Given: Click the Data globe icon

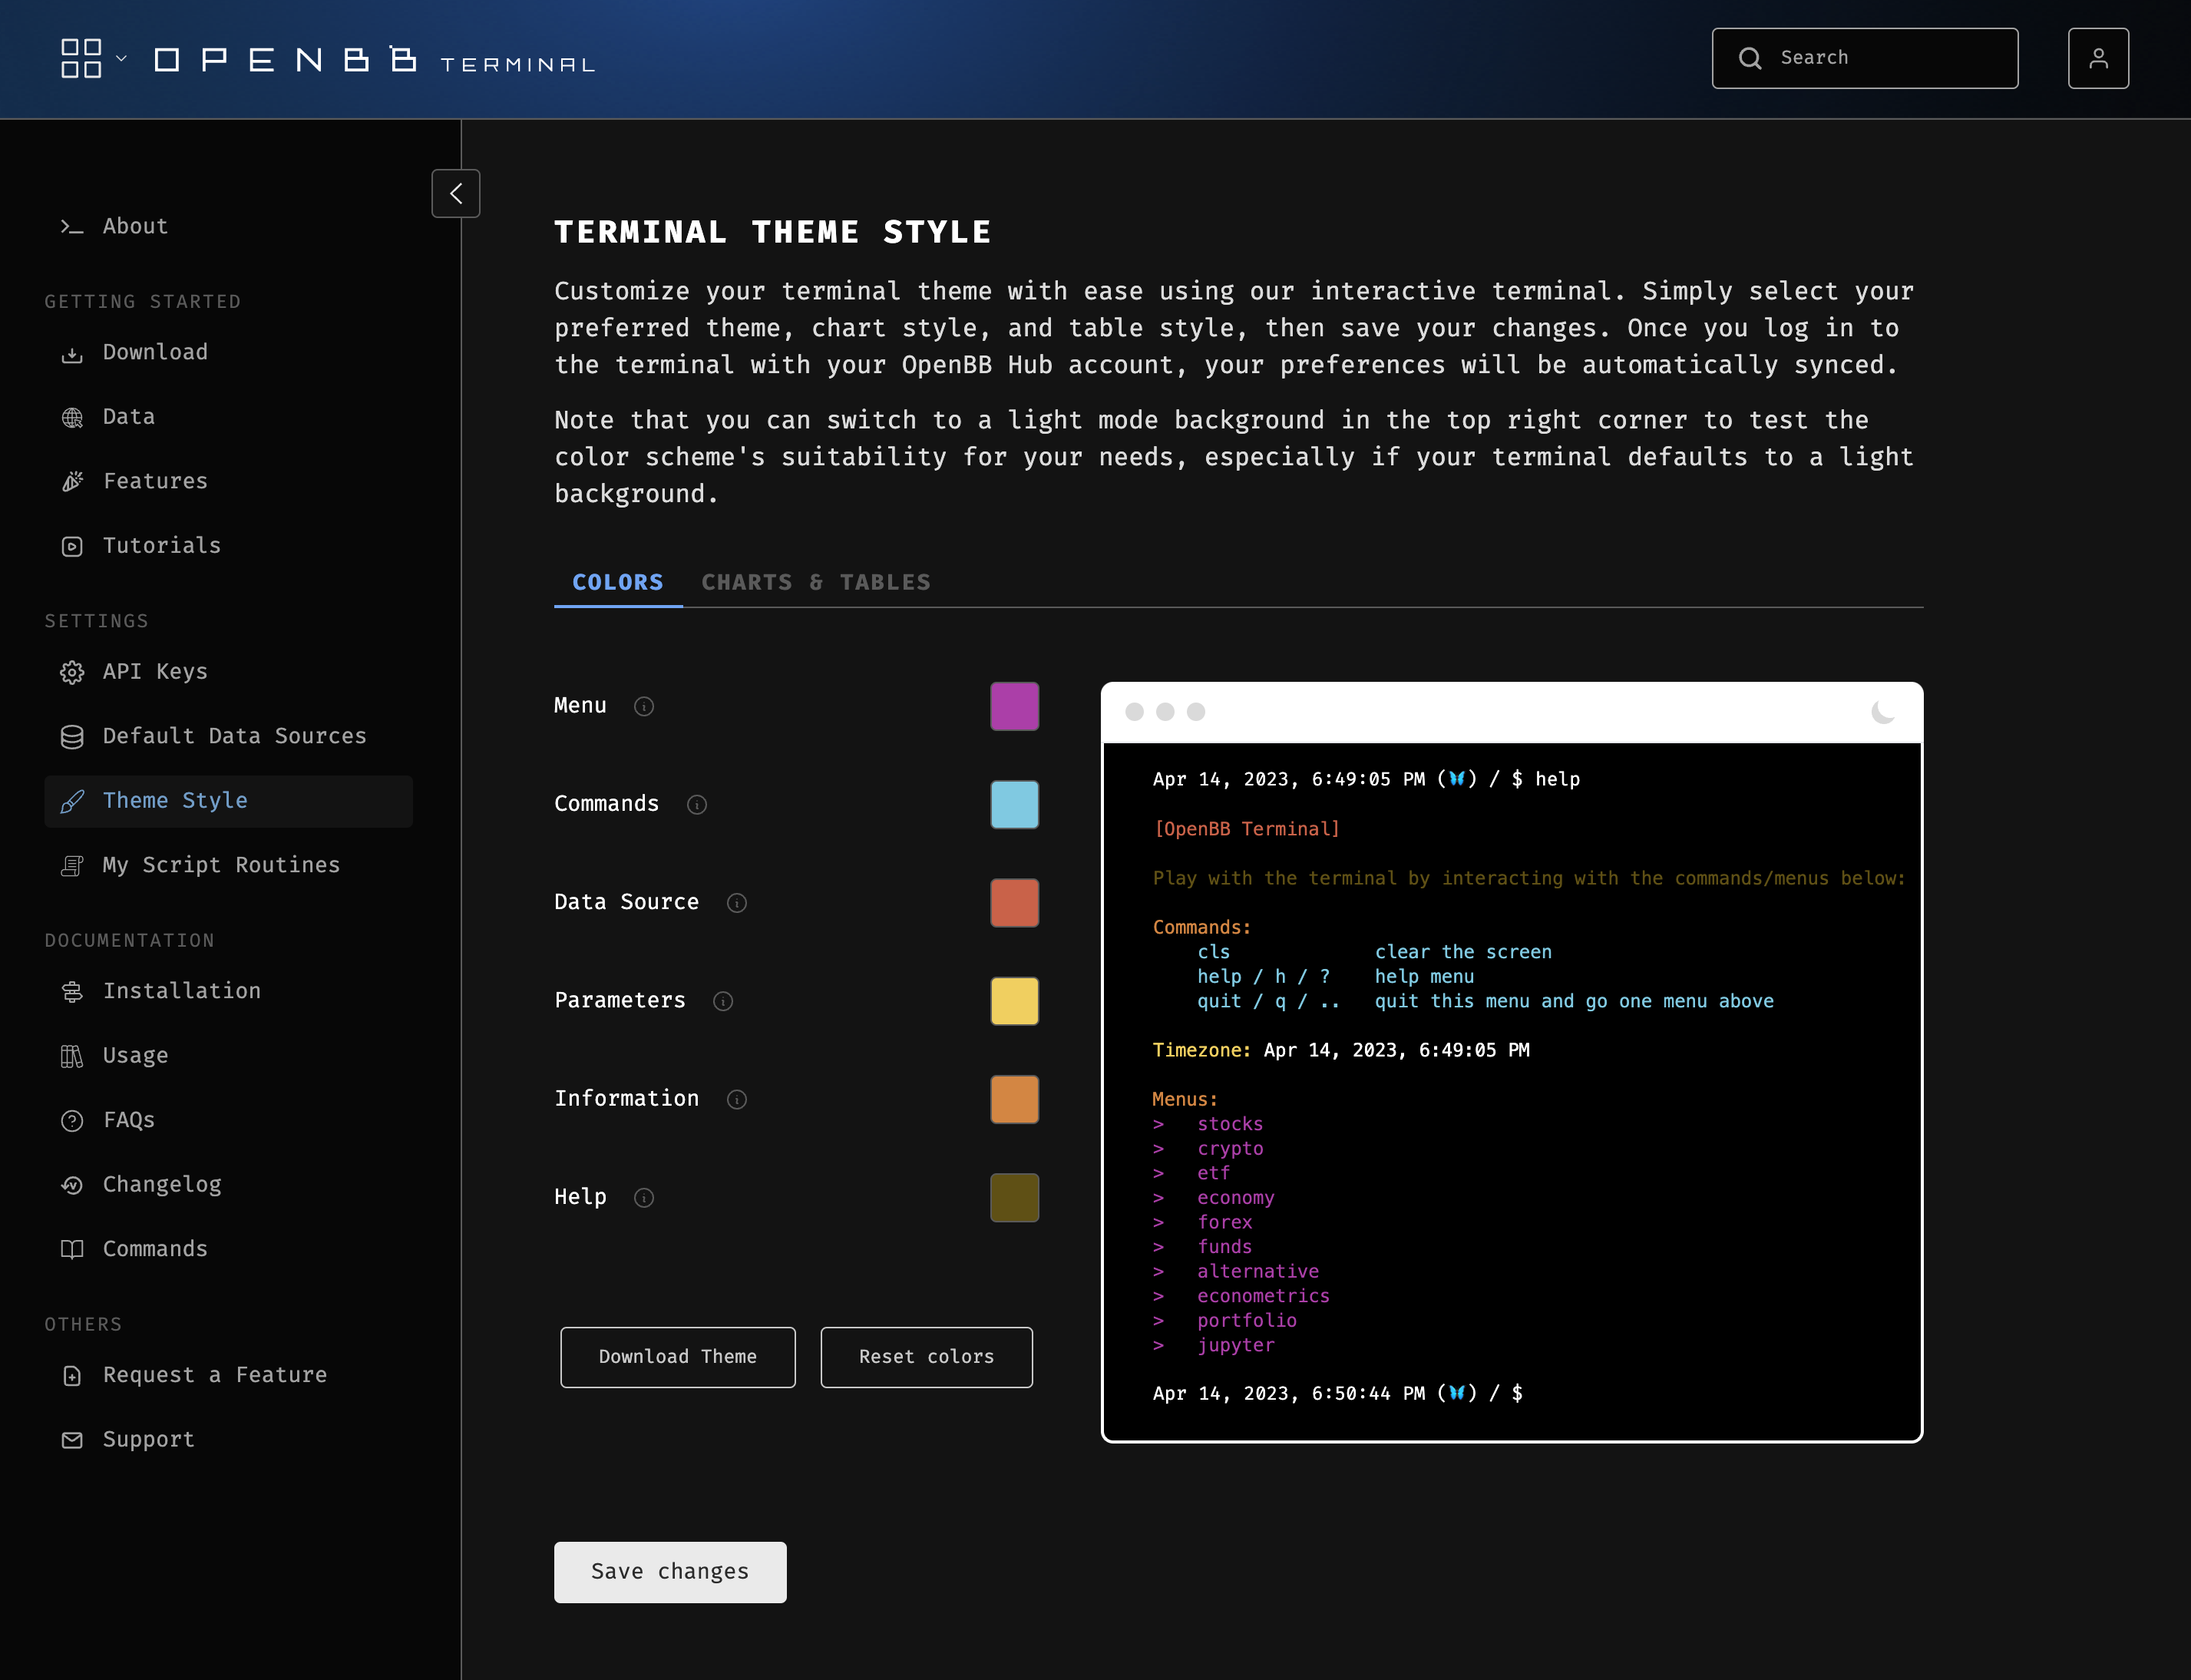Looking at the screenshot, I should point(72,417).
